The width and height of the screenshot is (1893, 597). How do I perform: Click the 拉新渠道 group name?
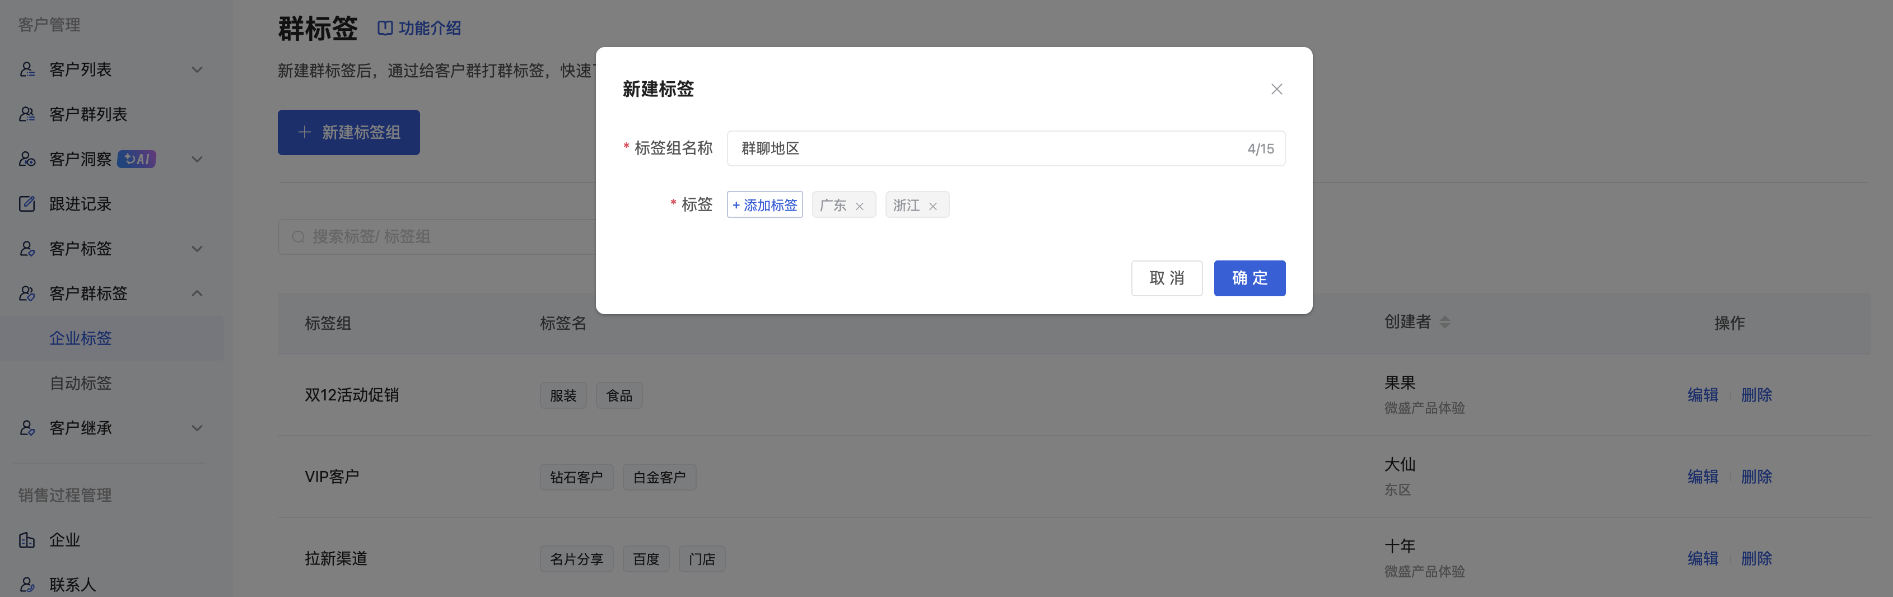[x=336, y=558]
